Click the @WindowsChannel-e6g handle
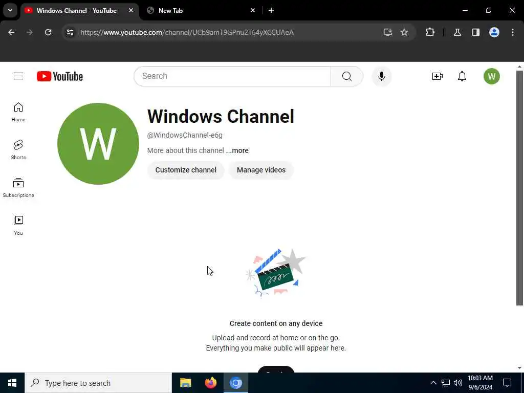The height and width of the screenshot is (393, 524). [185, 135]
